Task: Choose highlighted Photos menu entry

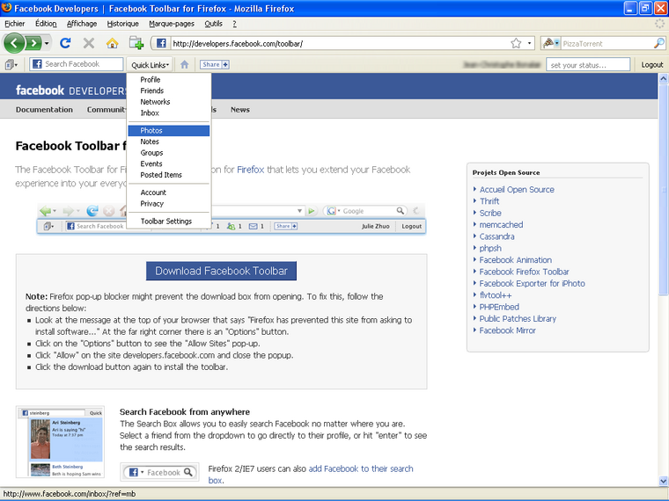Action: 168,130
